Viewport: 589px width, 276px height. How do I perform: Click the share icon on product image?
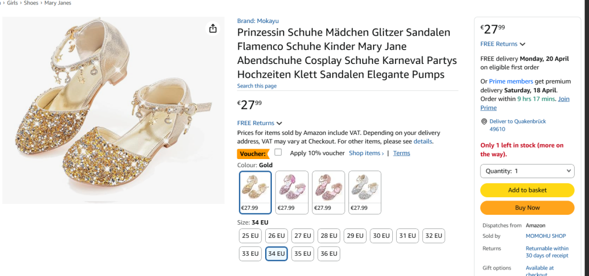point(213,28)
